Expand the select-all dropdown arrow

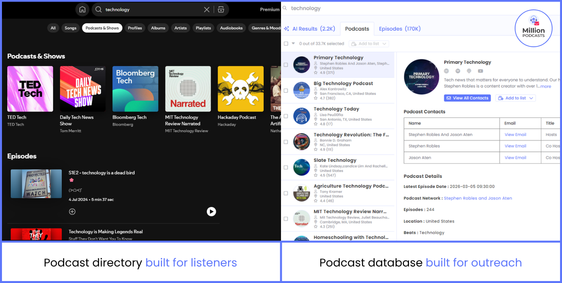(293, 44)
